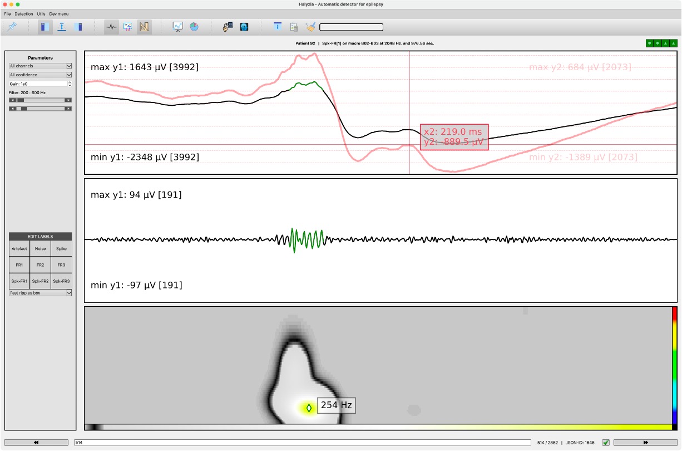Screen dimensions: 682x451
Task: Open the 'Fast ripples box' dropdown
Action: (x=39, y=292)
